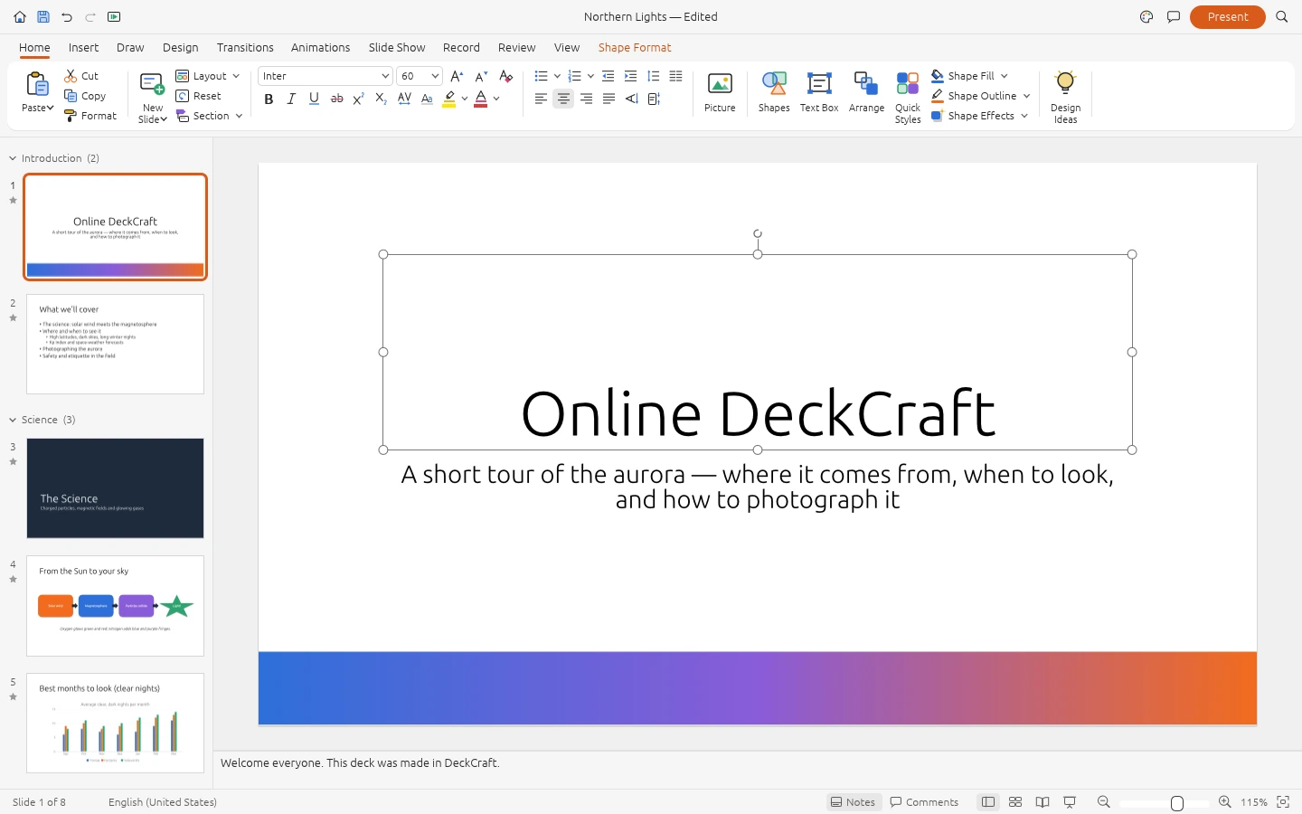Open search with the magnifier icon
This screenshot has width=1302, height=814.
tap(1281, 16)
